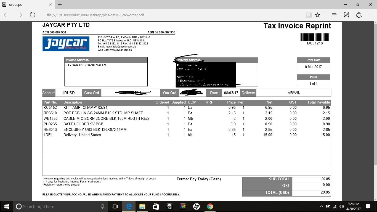This screenshot has width=377, height=212.
Task: Open File Explorer from the taskbar
Action: (142, 206)
